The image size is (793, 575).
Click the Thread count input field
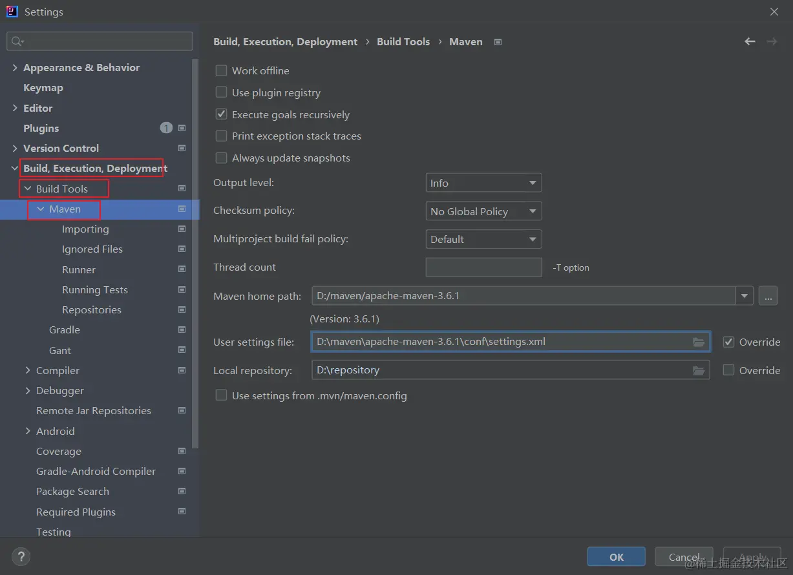pos(483,267)
